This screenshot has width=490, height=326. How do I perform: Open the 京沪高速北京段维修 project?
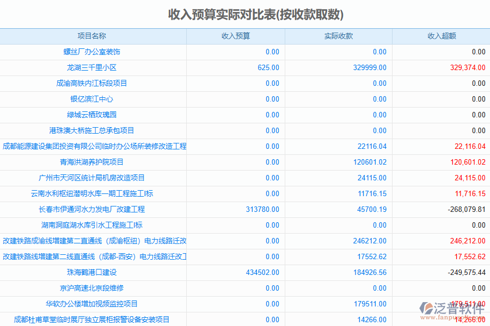pos(91,289)
